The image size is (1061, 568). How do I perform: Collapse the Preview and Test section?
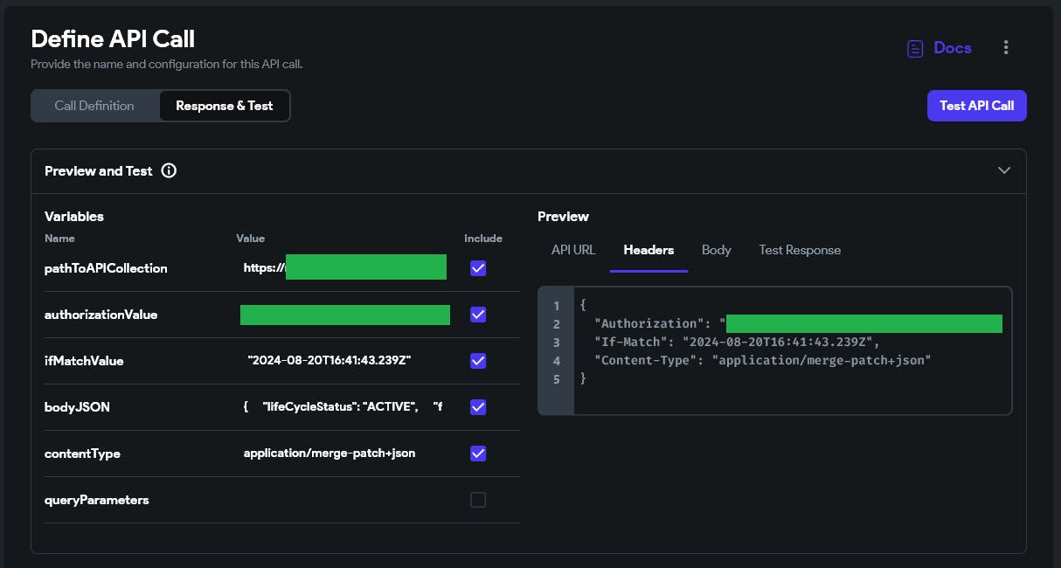[x=1003, y=170]
